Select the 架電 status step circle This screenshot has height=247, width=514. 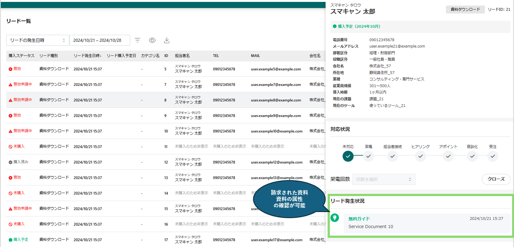pyautogui.click(x=368, y=156)
